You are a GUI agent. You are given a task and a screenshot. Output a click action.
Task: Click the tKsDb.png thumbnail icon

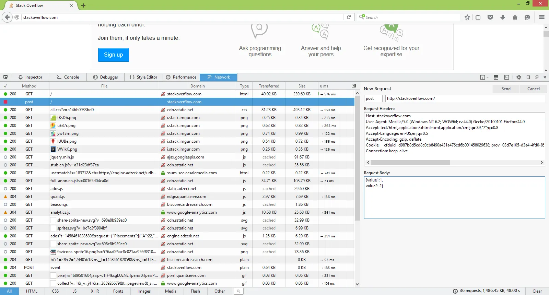pos(53,118)
